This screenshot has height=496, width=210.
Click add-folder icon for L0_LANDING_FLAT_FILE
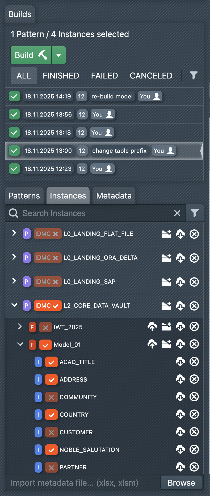[x=166, y=234]
